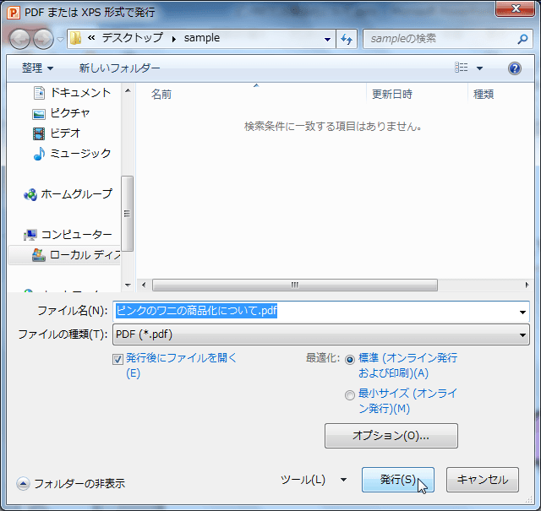
Task: Click the ミュージック music note icon
Action: click(x=39, y=154)
